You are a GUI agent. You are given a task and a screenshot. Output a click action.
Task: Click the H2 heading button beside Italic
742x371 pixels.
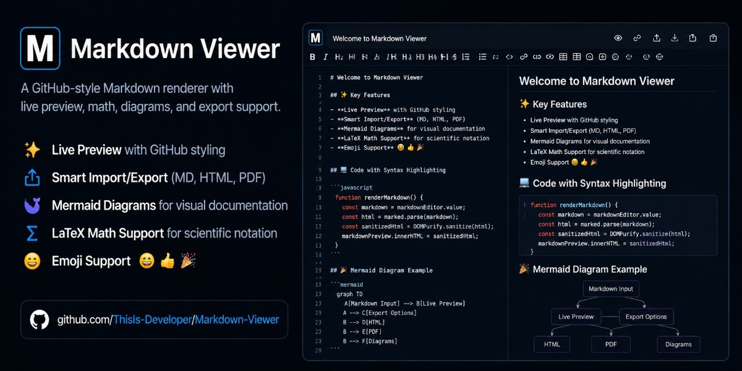pyautogui.click(x=339, y=57)
